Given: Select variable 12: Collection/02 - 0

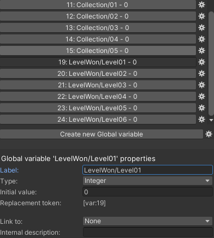Looking at the screenshot, I should (x=98, y=16).
